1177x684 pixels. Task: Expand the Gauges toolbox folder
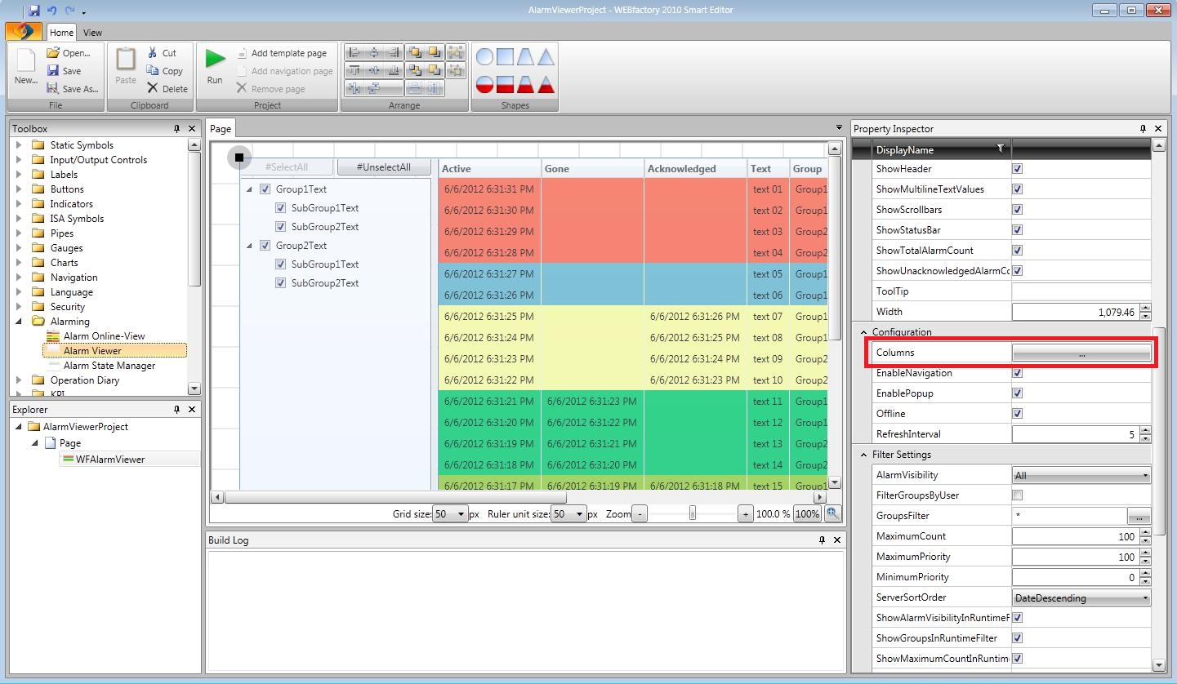tap(19, 248)
